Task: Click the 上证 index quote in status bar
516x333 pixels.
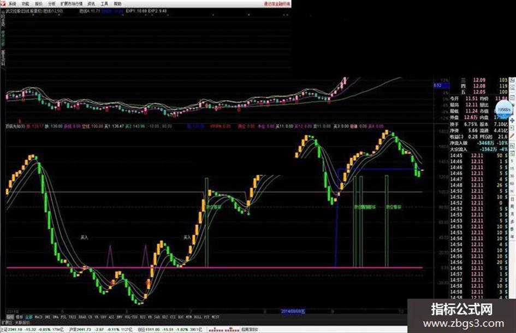Action: [x=32, y=329]
